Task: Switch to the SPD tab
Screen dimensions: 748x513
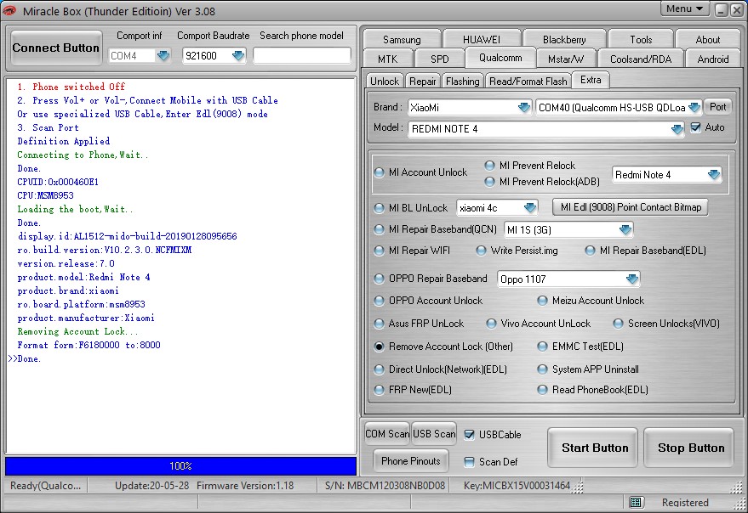Action: (x=439, y=59)
